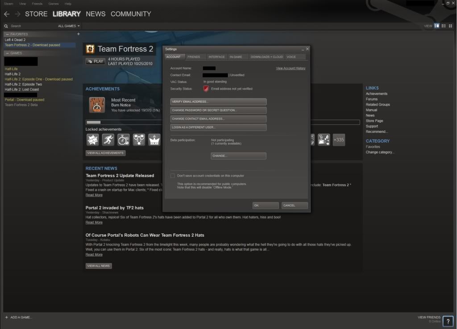Open the Friends menu
This screenshot has width=457, height=329.
tap(37, 4)
